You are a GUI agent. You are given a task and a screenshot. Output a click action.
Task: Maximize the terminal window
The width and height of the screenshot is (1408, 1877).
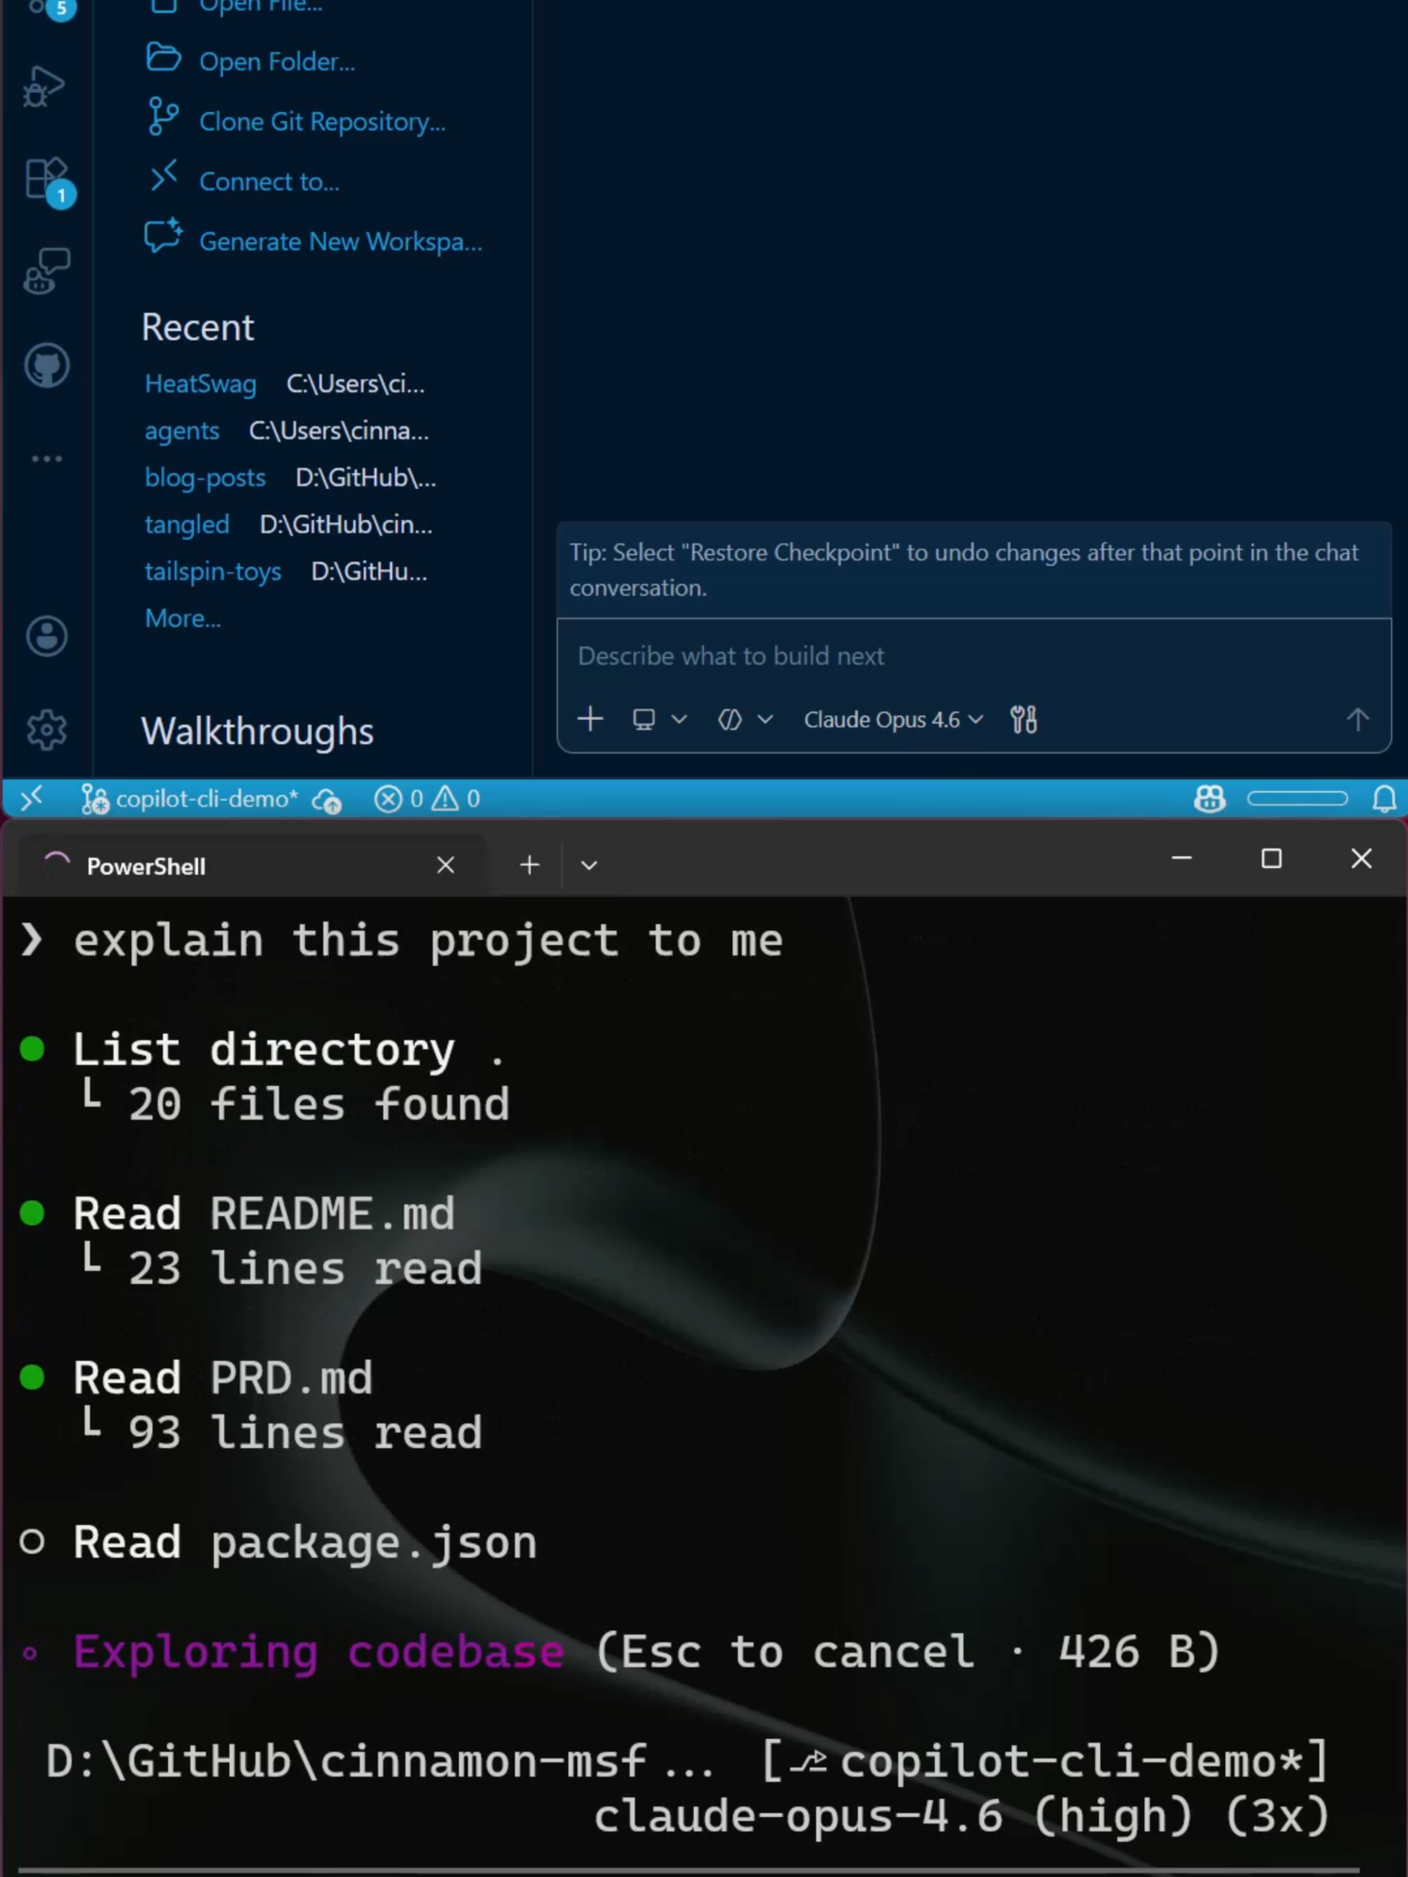tap(1271, 859)
